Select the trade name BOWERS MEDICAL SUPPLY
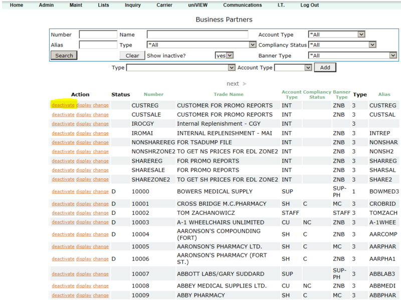 coord(215,191)
